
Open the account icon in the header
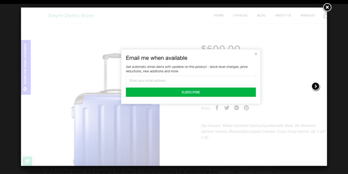325,15
